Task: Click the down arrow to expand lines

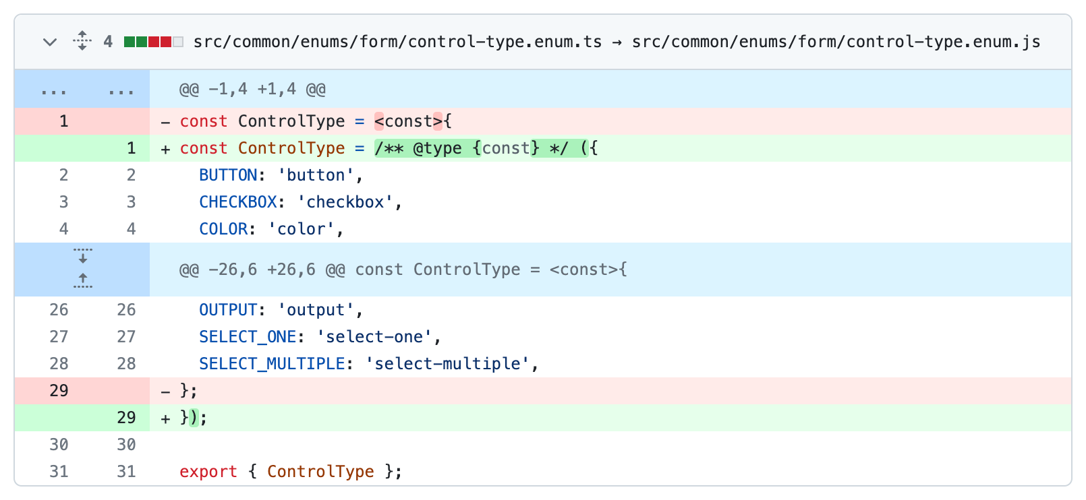Action: tap(82, 257)
